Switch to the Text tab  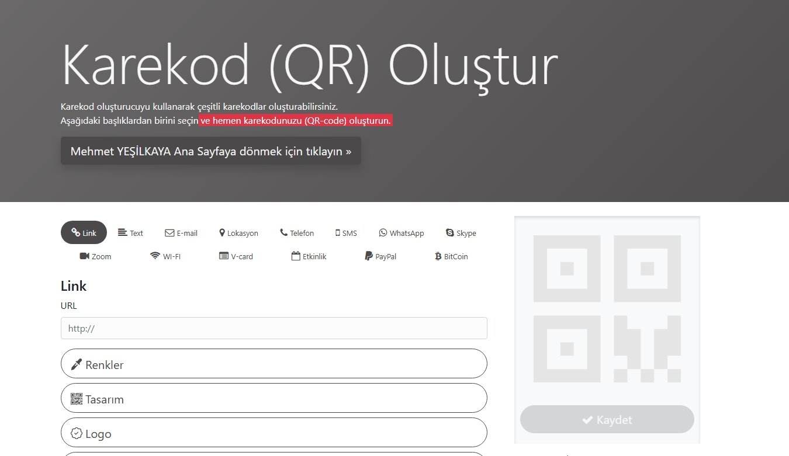pyautogui.click(x=130, y=232)
